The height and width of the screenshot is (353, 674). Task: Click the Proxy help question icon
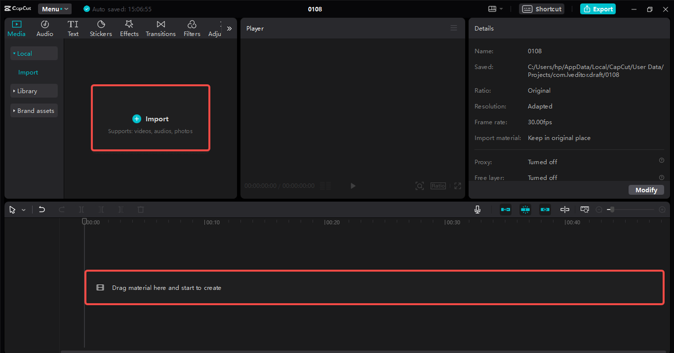coord(661,160)
